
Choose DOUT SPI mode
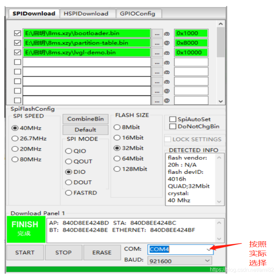pyautogui.click(x=79, y=182)
